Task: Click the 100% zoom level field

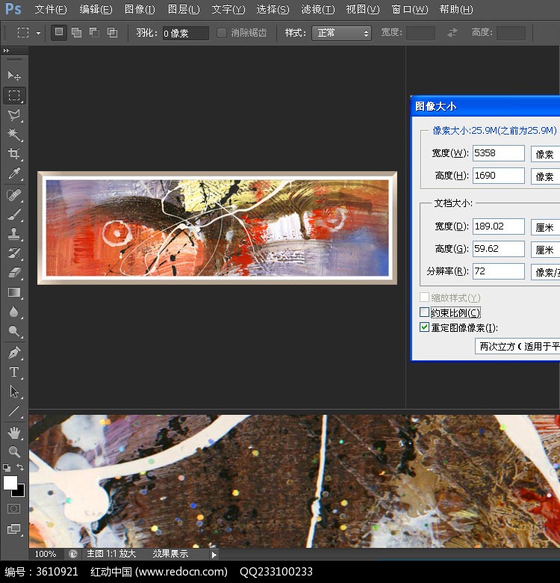Action: 46,554
